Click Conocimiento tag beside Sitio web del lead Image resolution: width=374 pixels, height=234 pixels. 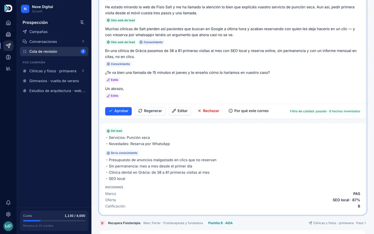tap(151, 42)
